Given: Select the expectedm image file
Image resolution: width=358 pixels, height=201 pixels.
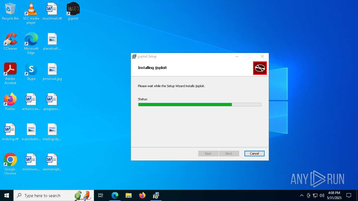Looking at the screenshot, I should pos(31,132).
